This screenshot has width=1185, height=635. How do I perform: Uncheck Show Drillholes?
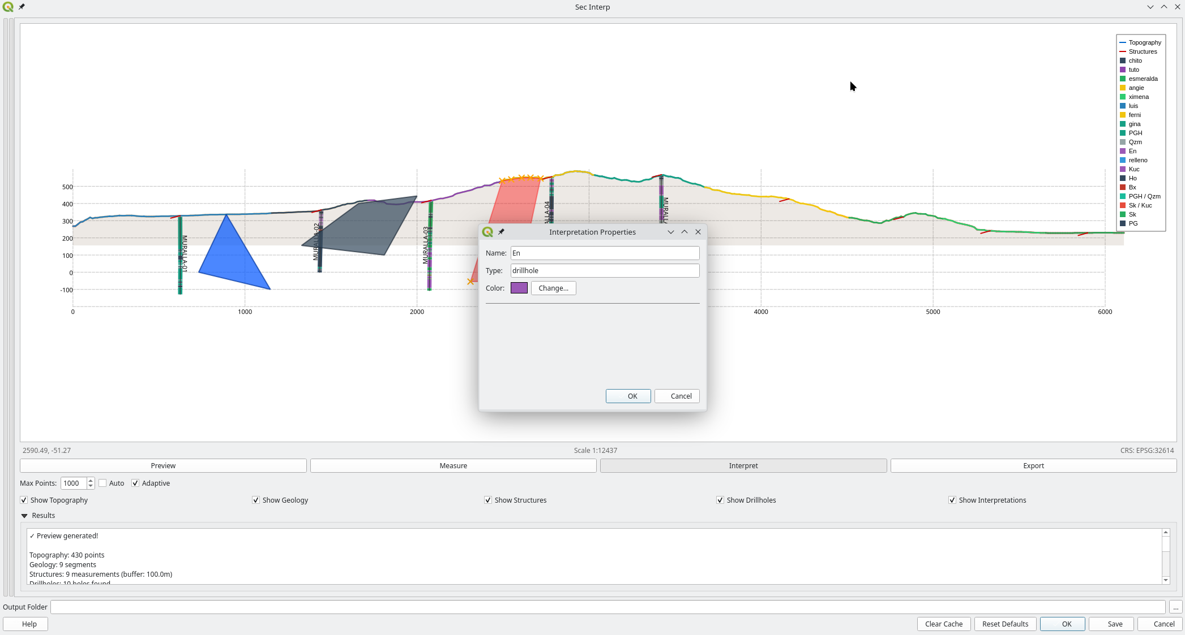720,500
